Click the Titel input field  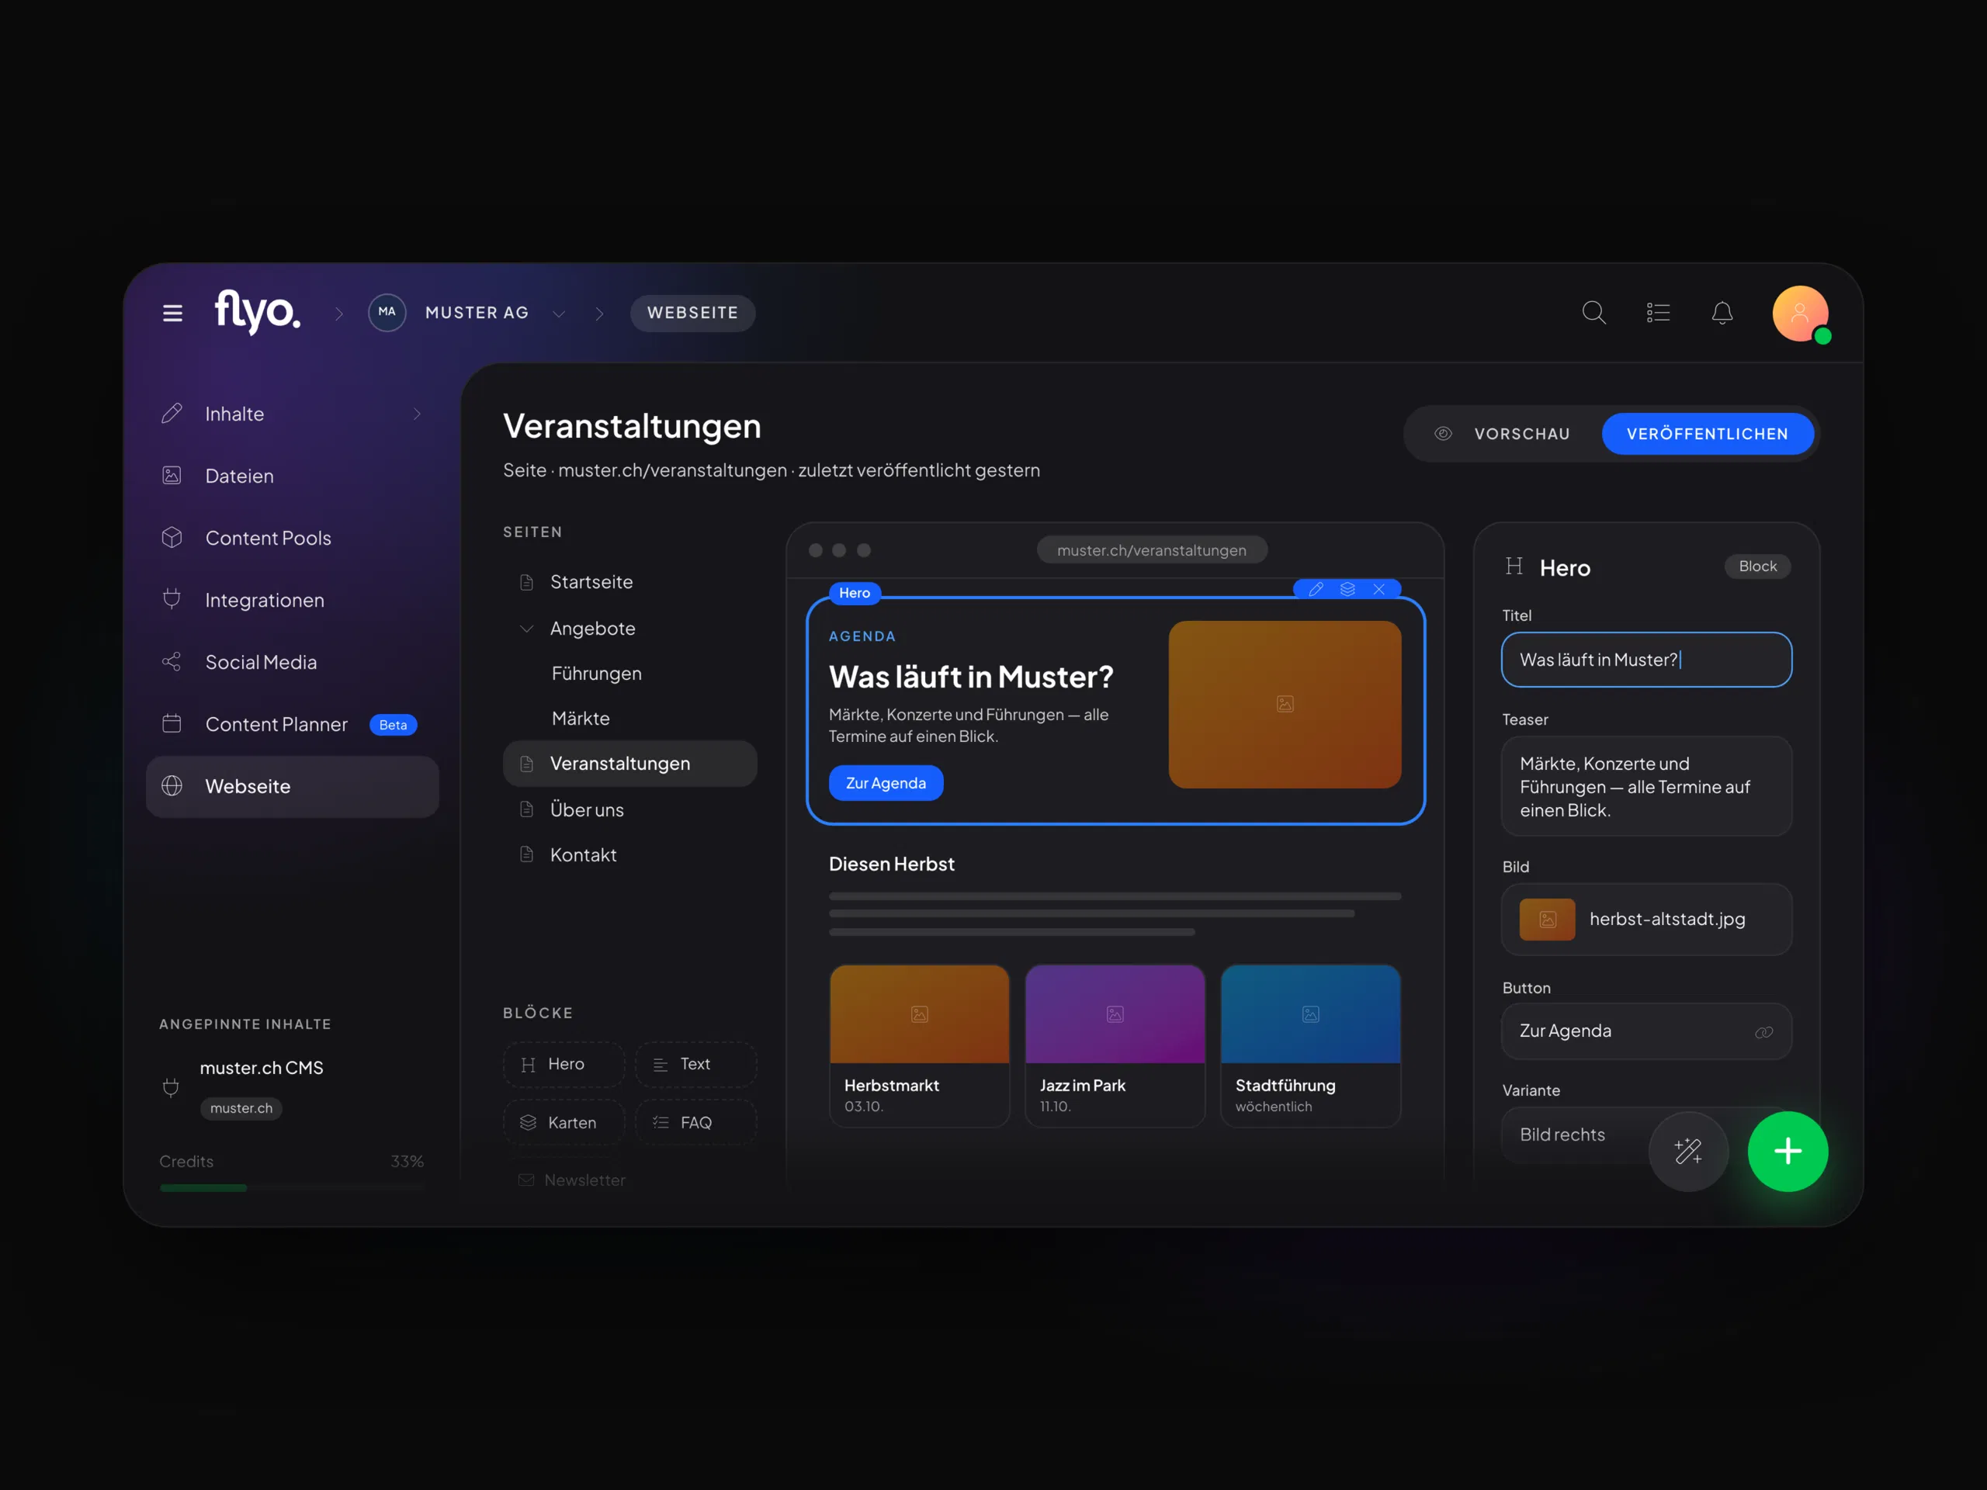[x=1645, y=660]
